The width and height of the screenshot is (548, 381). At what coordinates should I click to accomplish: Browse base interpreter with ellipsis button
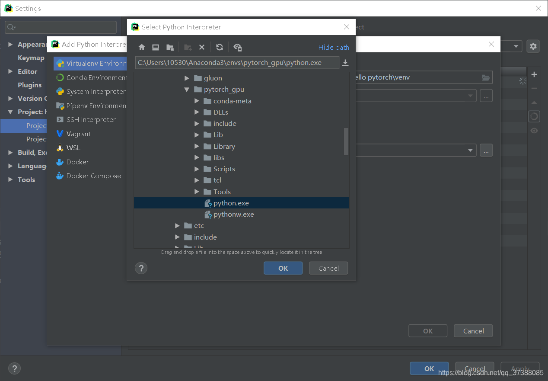(486, 96)
